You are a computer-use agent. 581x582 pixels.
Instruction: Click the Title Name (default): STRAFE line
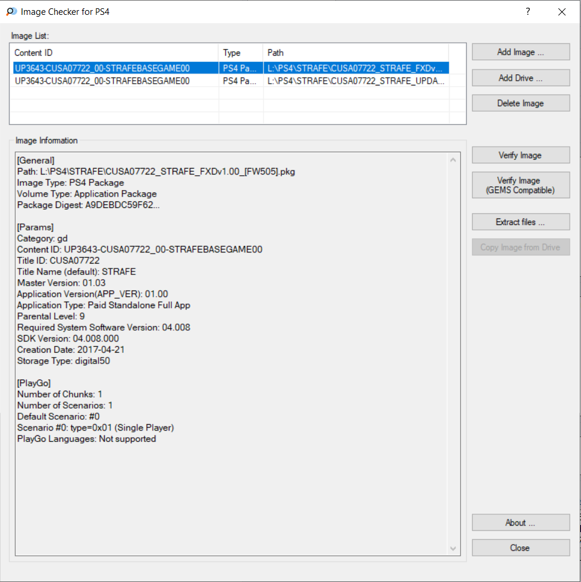click(77, 272)
